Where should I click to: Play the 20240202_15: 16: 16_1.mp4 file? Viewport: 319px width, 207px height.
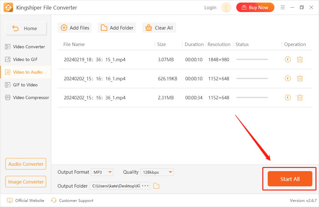click(x=288, y=78)
